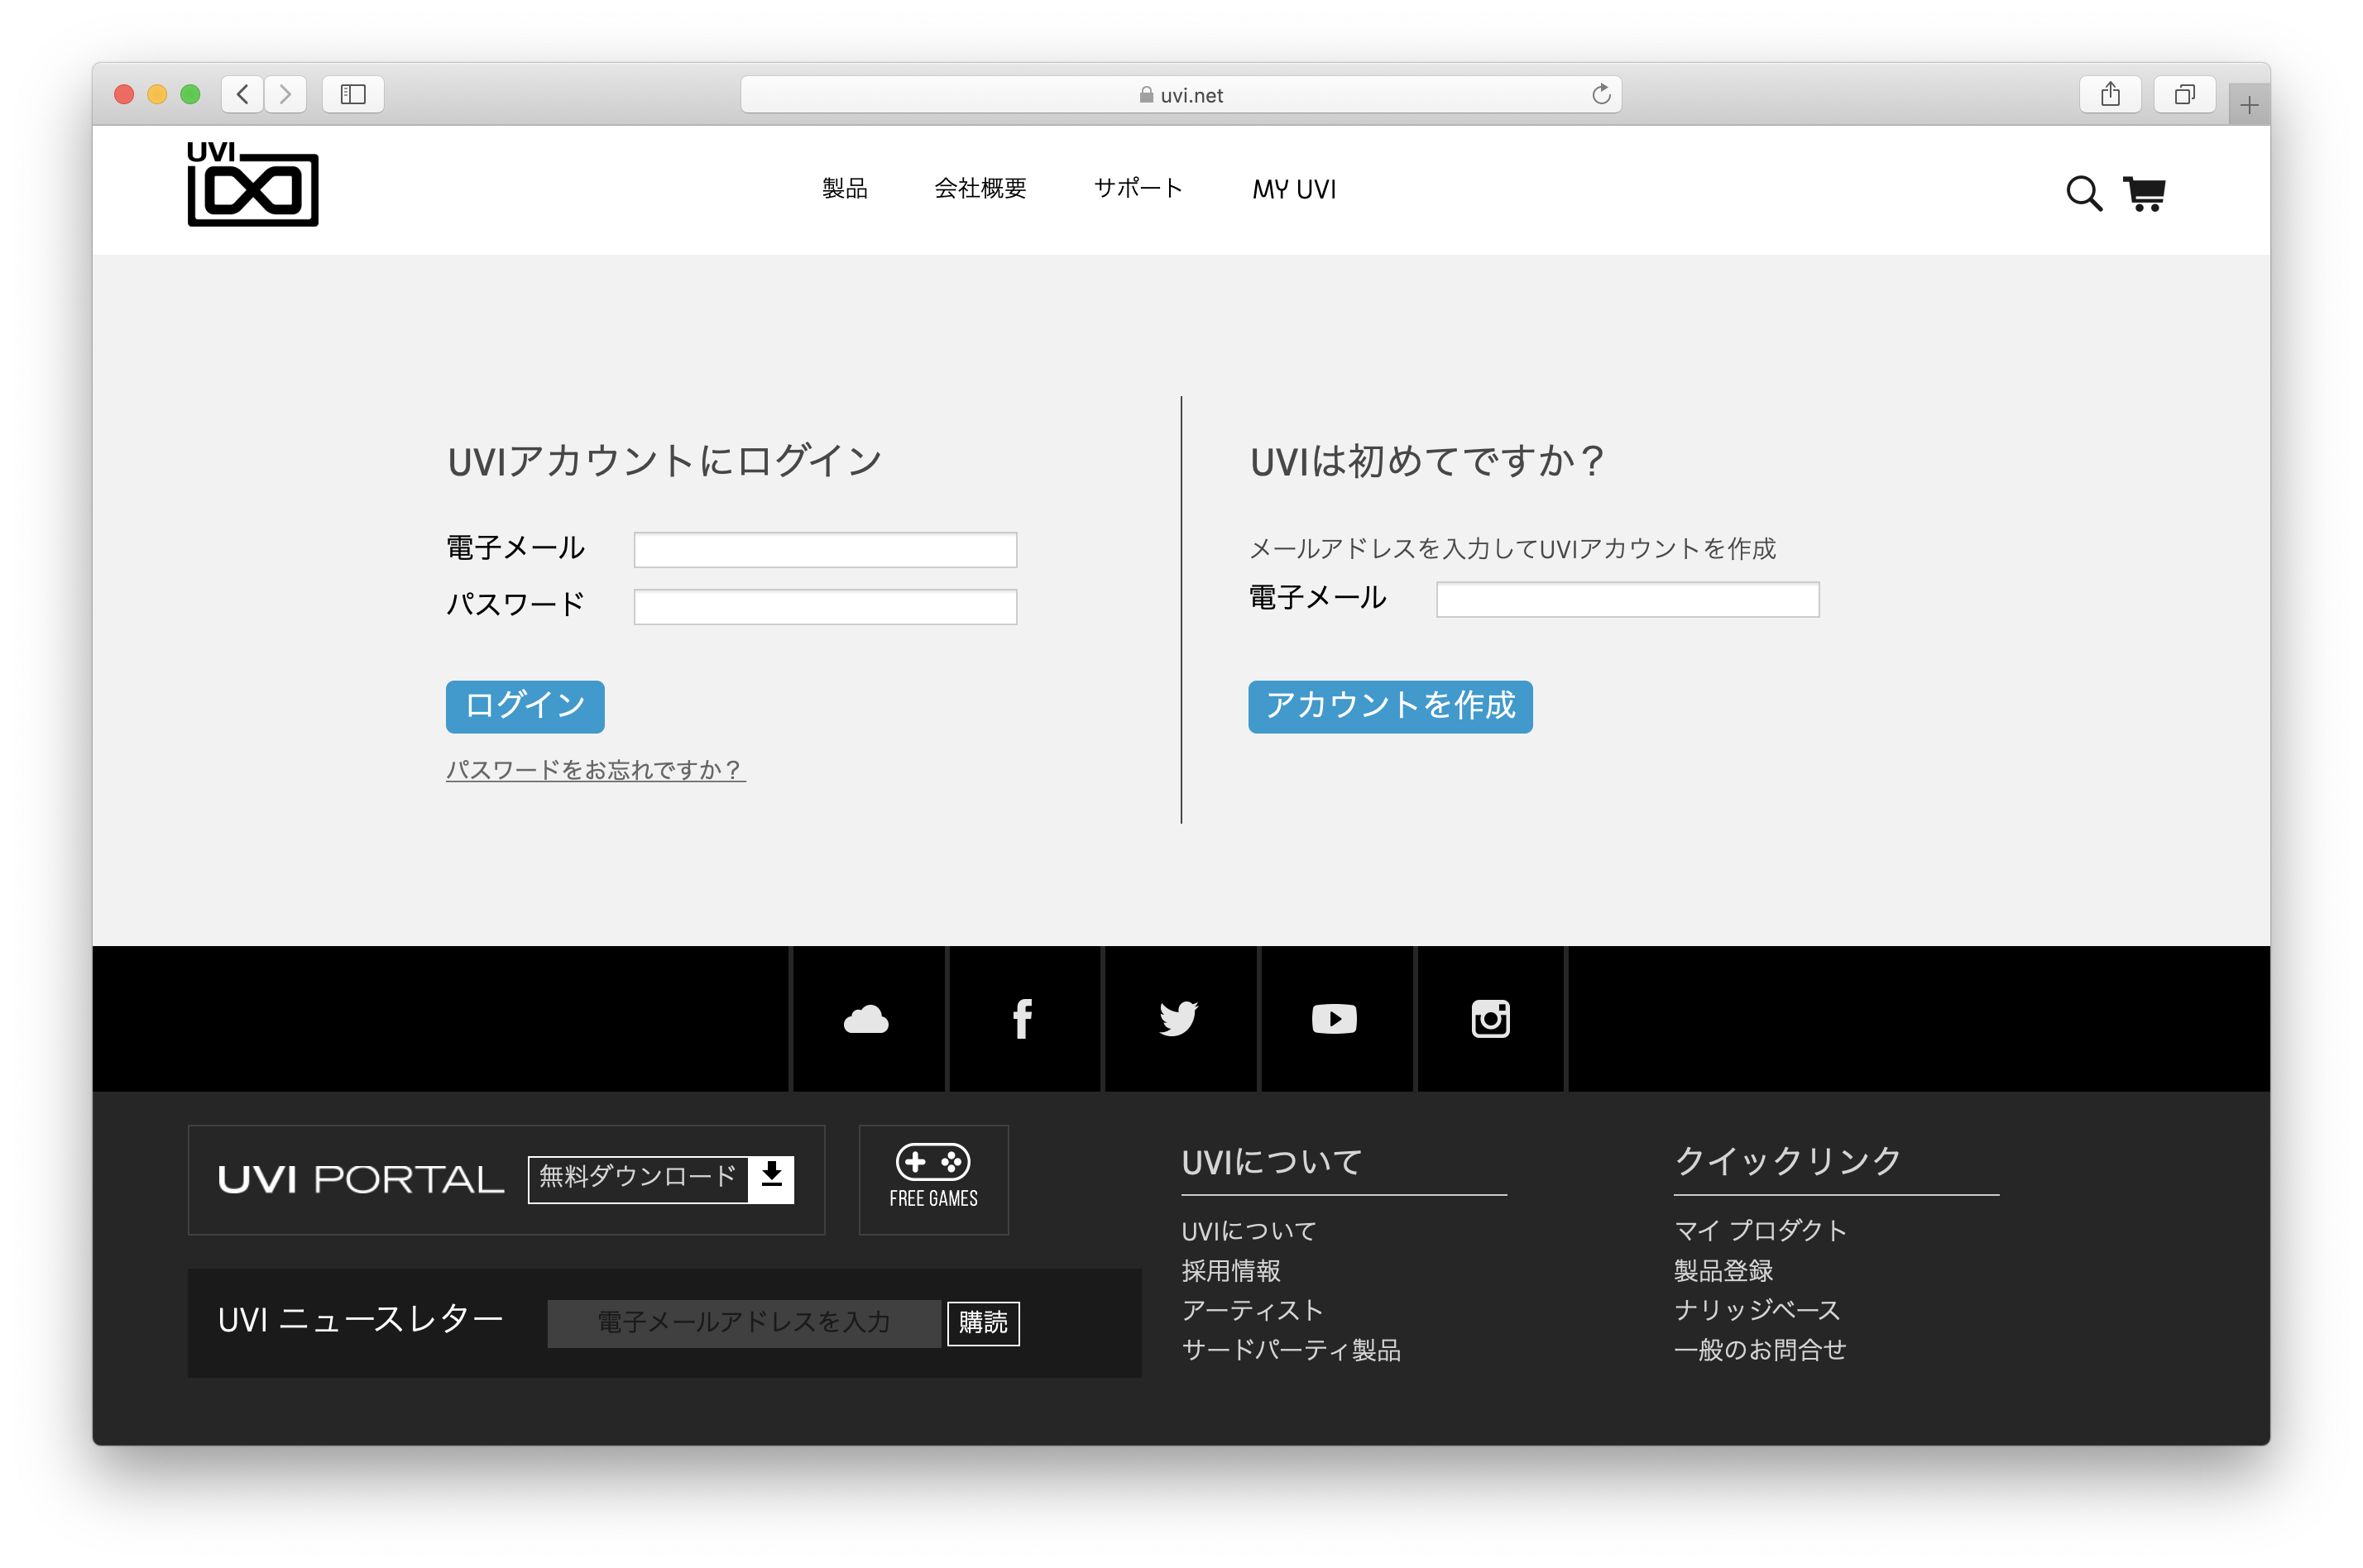Image resolution: width=2363 pixels, height=1568 pixels.
Task: Open the 会社概要 menu item
Action: (980, 189)
